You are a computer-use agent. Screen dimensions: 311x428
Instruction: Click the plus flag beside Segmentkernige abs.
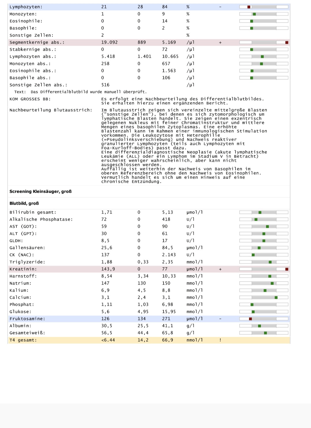point(220,43)
